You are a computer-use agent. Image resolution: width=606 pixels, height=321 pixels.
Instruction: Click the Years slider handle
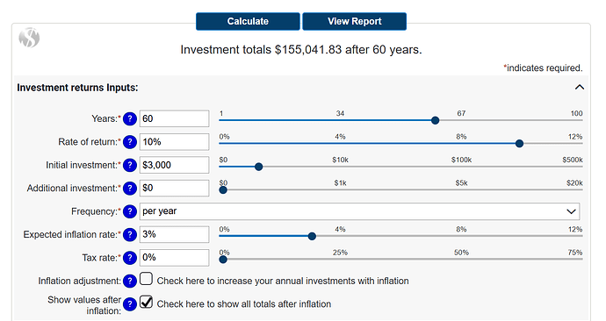(x=435, y=120)
